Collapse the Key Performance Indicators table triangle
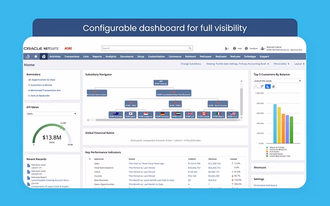 click(x=90, y=159)
